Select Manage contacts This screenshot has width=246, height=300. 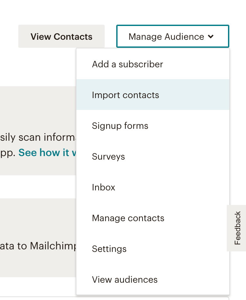[128, 218]
